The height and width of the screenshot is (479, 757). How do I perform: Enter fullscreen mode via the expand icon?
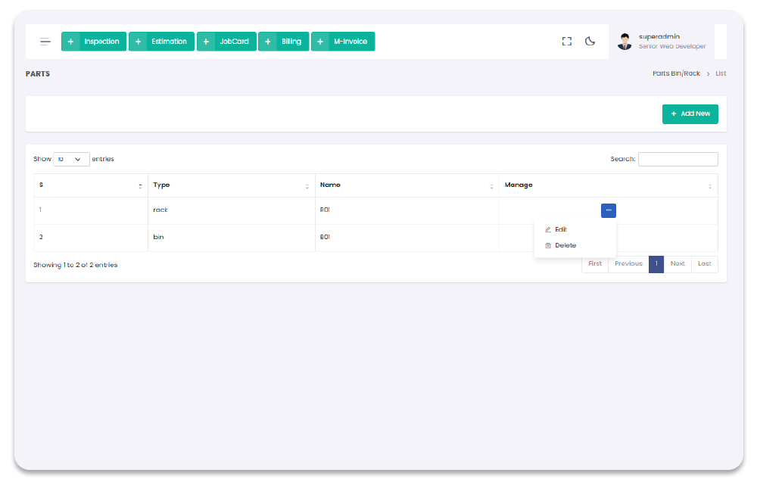(x=566, y=42)
